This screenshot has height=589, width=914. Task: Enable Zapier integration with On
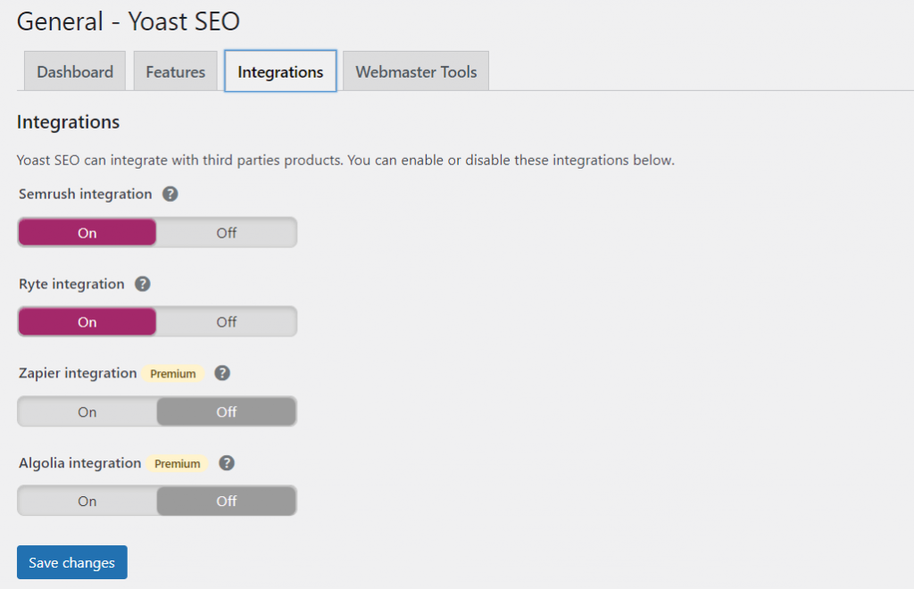coord(87,412)
